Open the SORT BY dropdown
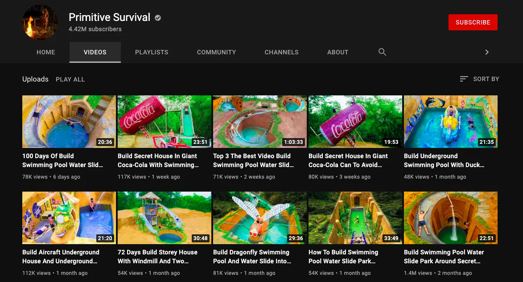Image resolution: width=523 pixels, height=282 pixels. [x=479, y=79]
